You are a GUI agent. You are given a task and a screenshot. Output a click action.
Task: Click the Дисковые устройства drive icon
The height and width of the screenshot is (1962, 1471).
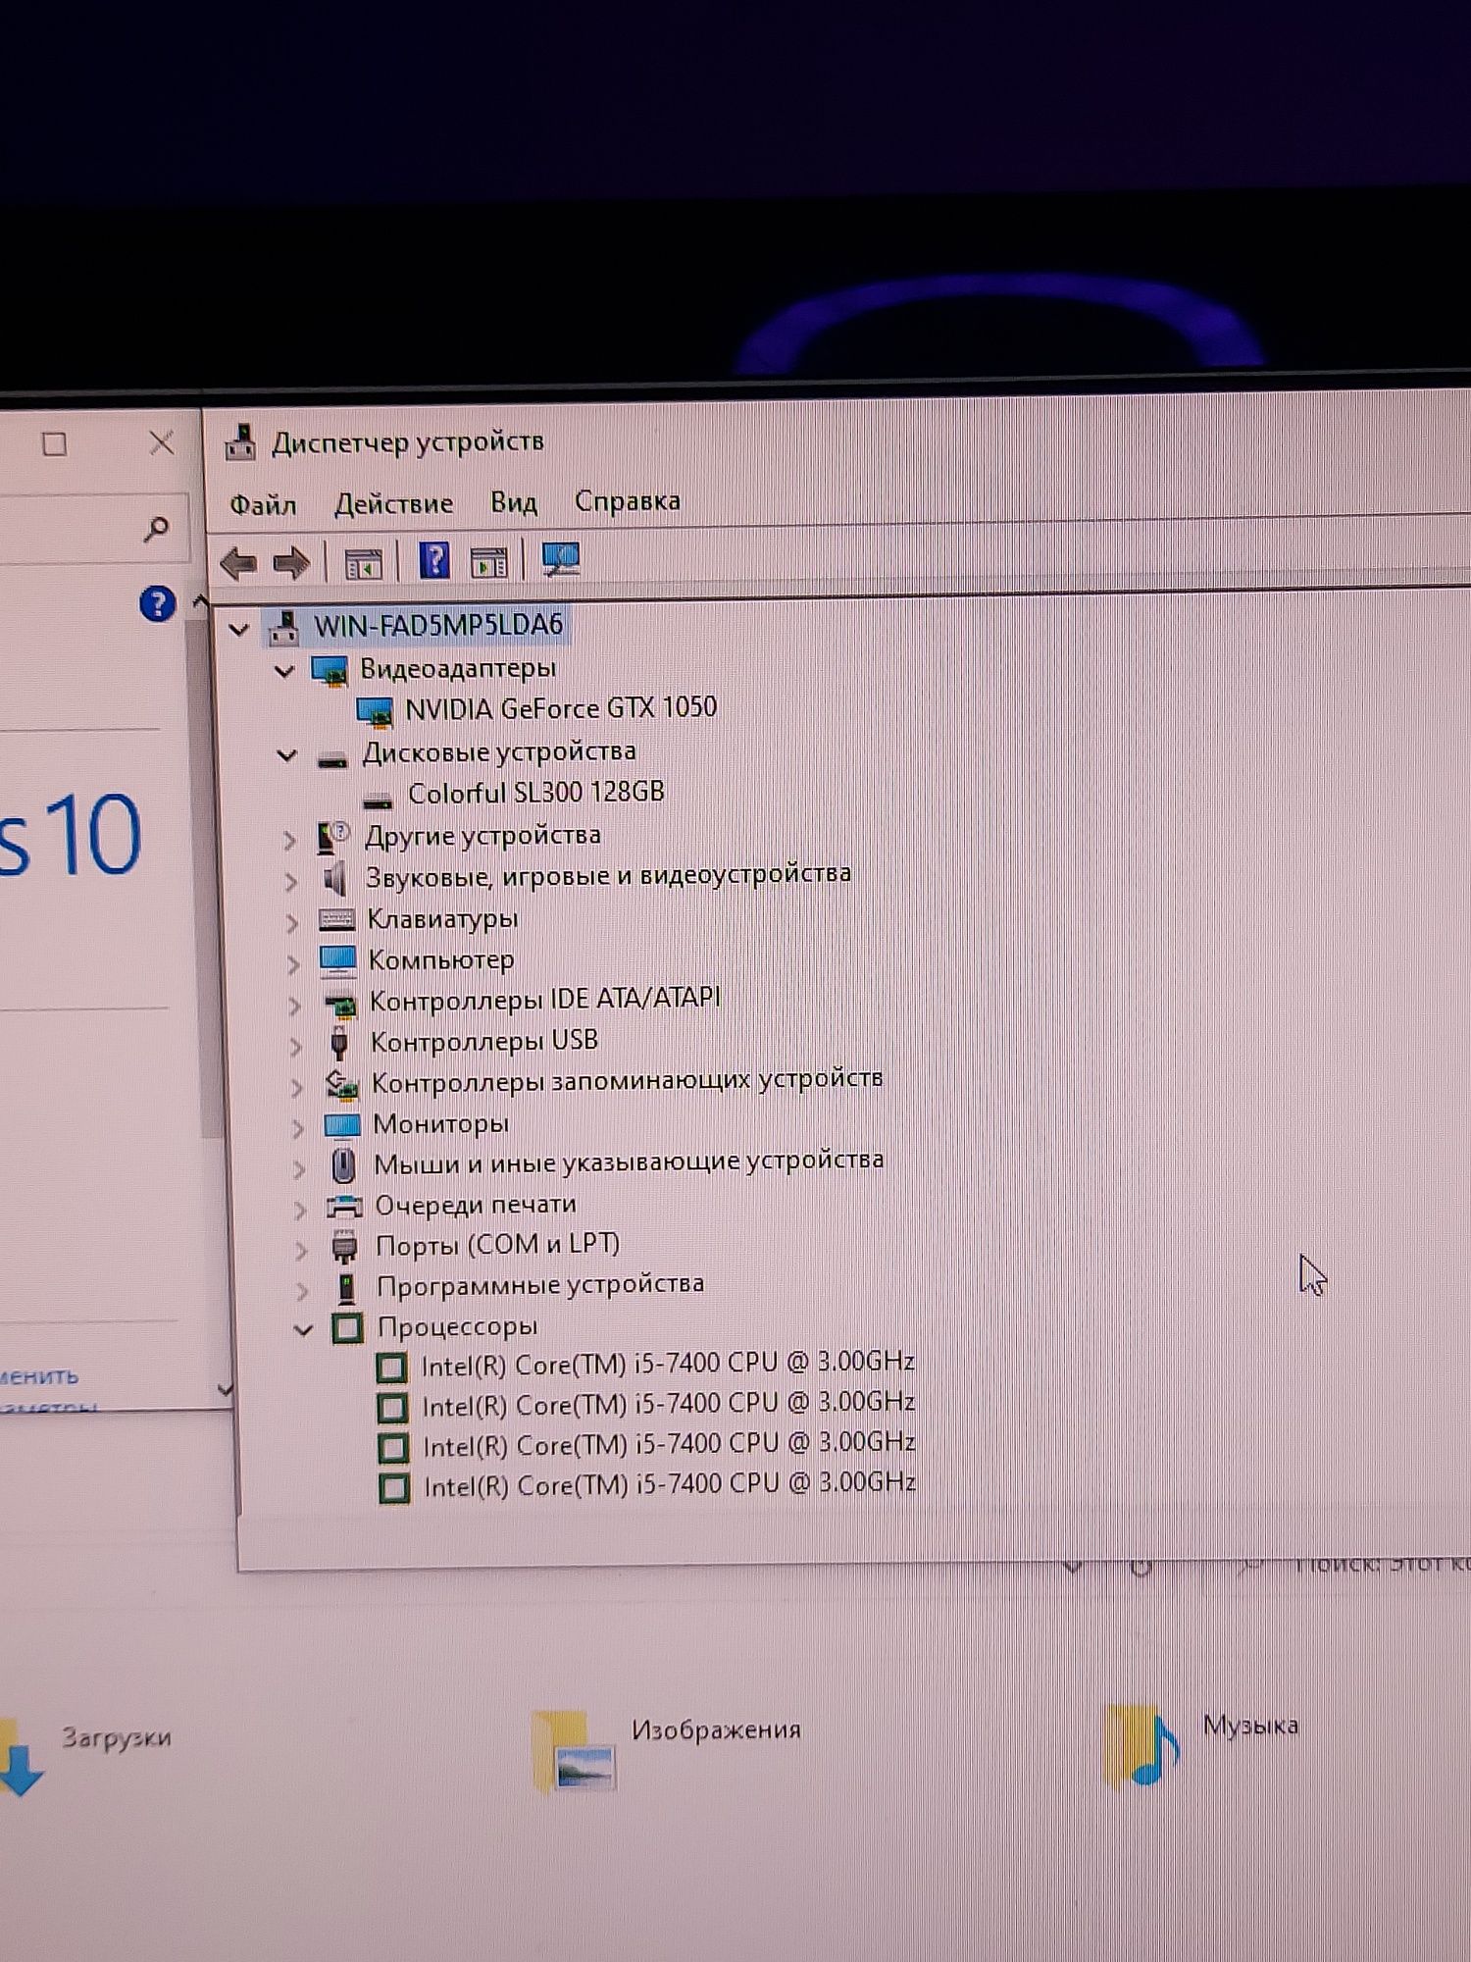[332, 758]
